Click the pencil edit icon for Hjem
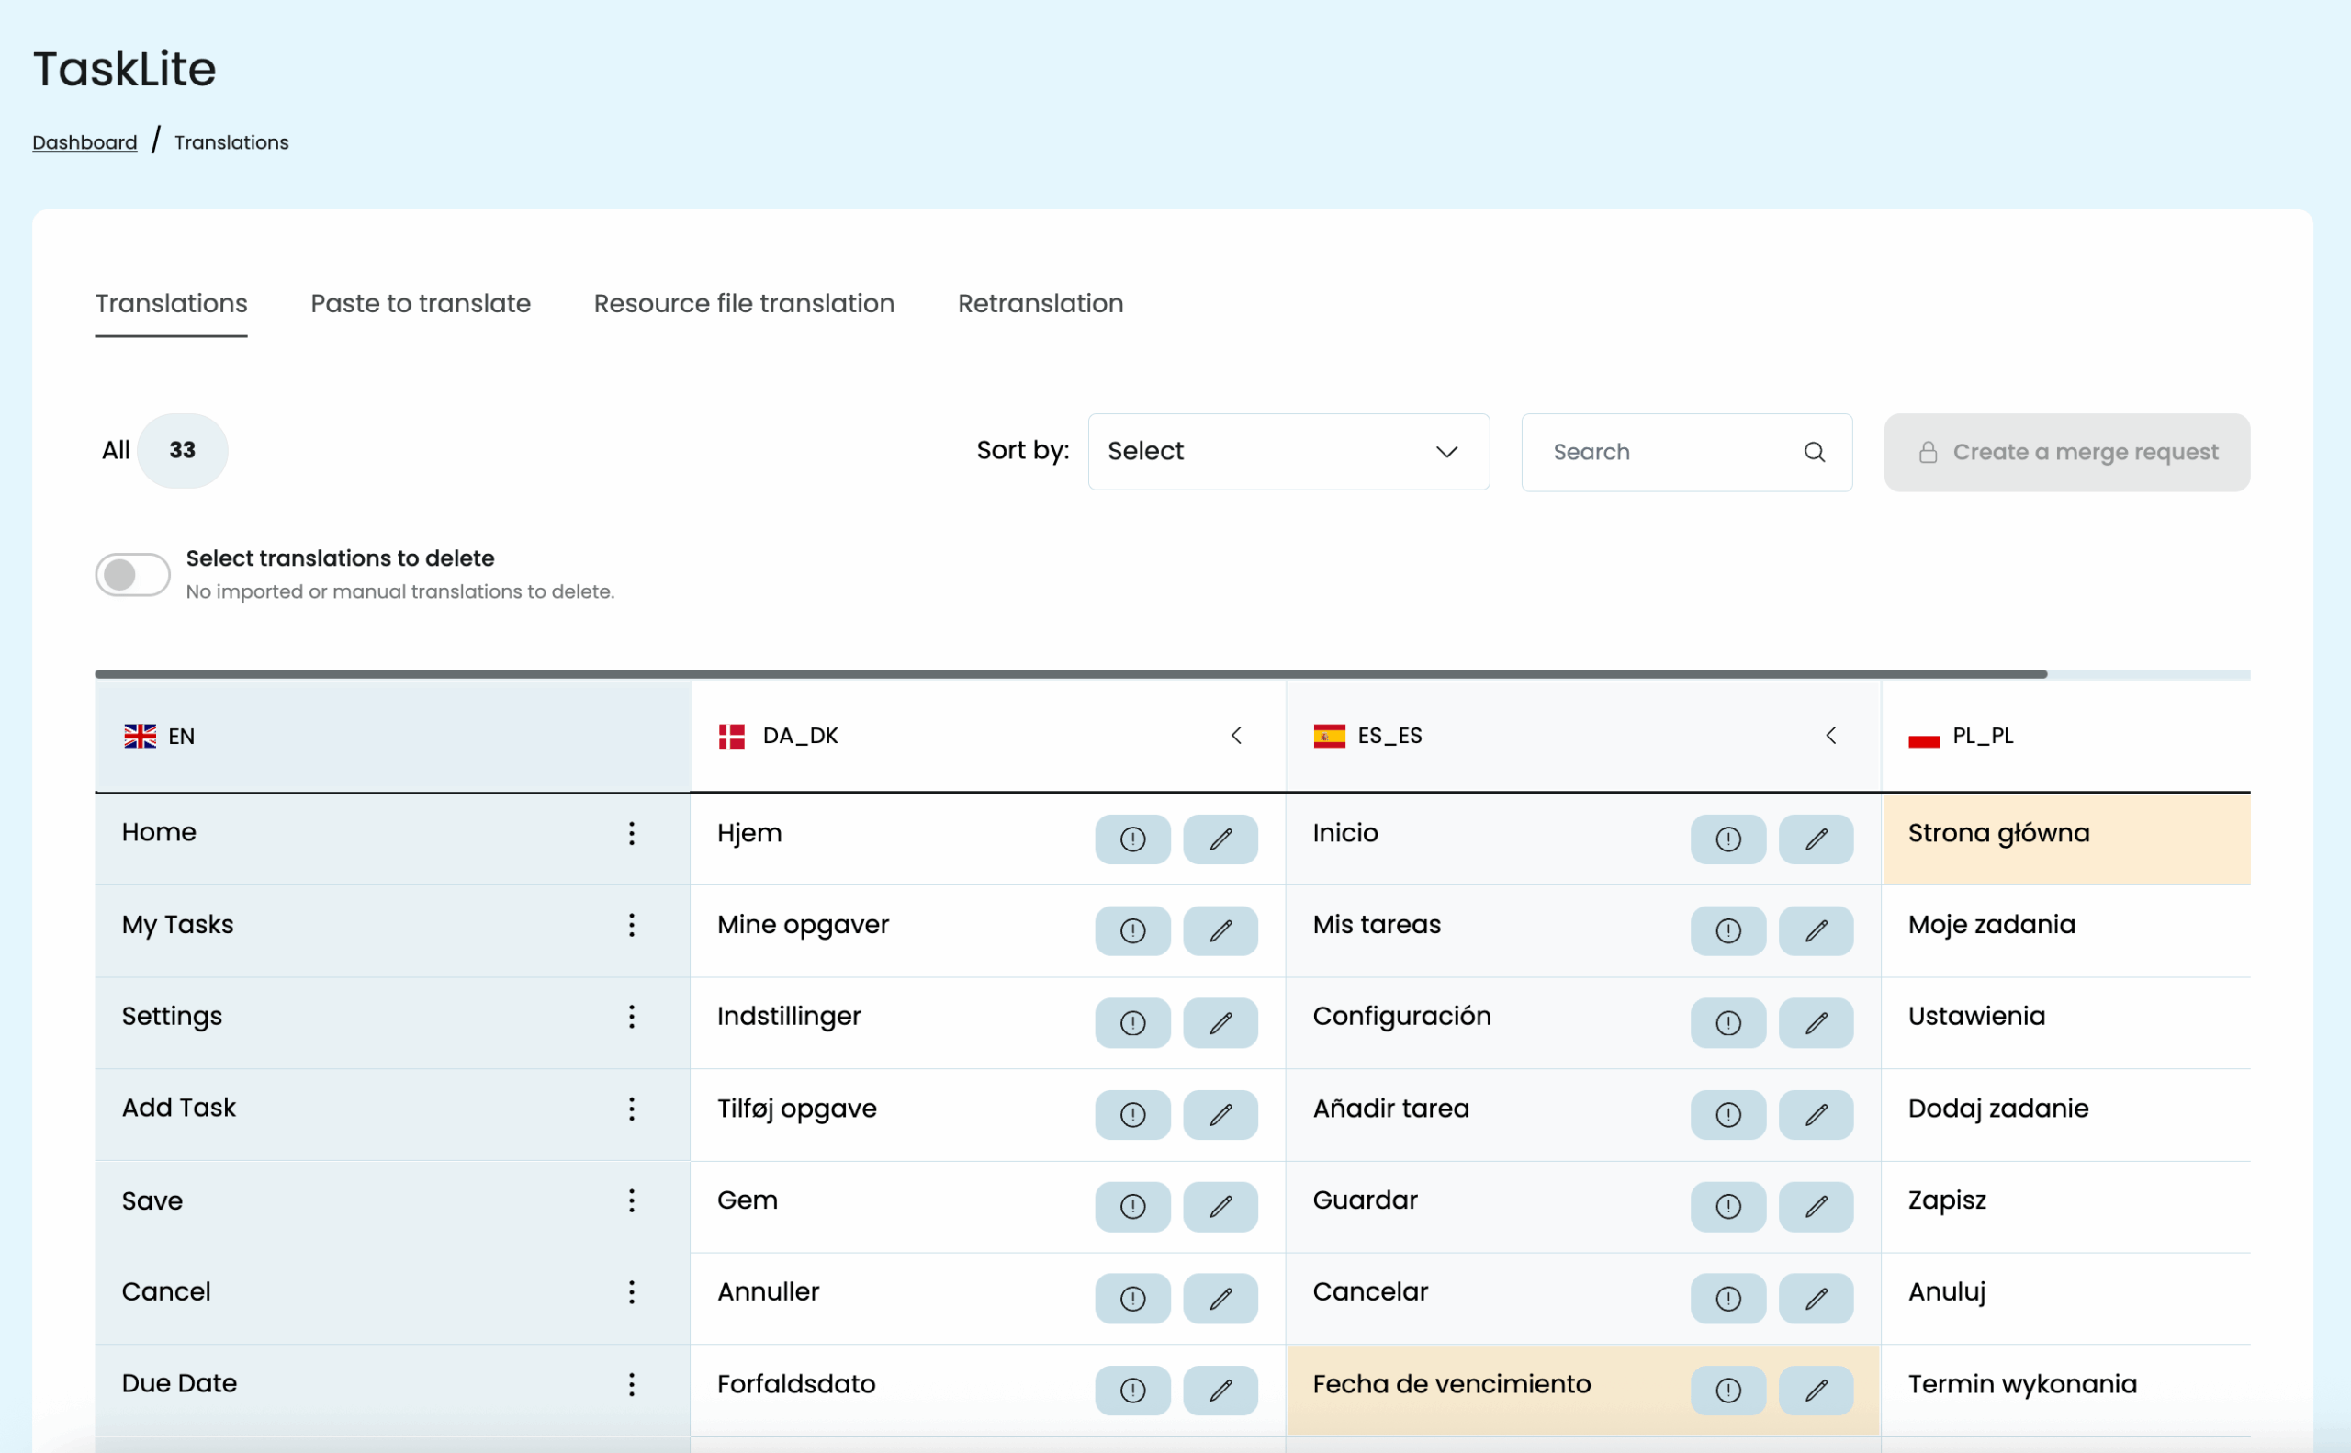This screenshot has width=2351, height=1453. tap(1220, 839)
